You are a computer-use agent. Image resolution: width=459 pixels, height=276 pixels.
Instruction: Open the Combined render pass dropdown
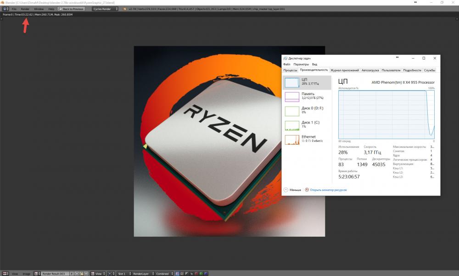pyautogui.click(x=164, y=274)
